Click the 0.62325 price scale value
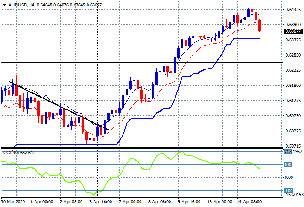304x207 pixels. pyautogui.click(x=293, y=70)
